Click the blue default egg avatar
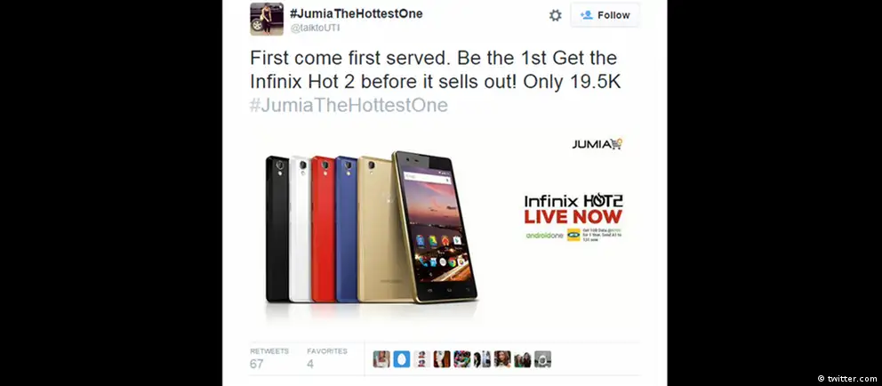 402,359
